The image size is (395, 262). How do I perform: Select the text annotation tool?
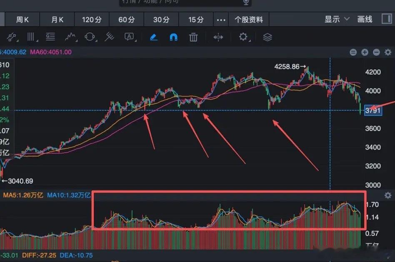click(x=129, y=37)
